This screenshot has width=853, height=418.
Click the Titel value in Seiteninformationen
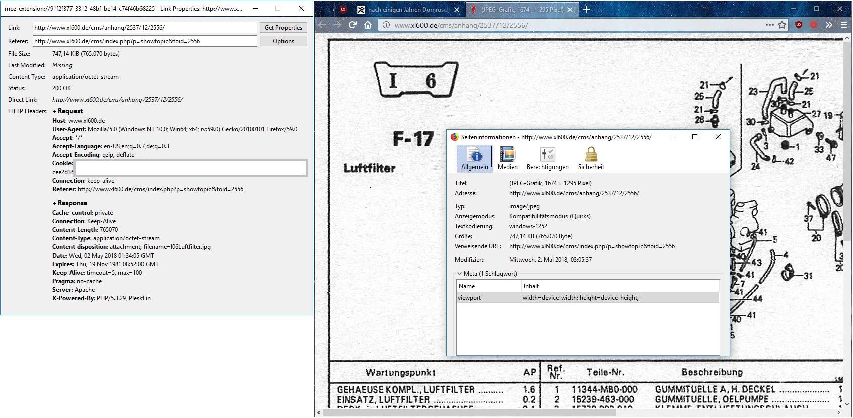coord(550,183)
